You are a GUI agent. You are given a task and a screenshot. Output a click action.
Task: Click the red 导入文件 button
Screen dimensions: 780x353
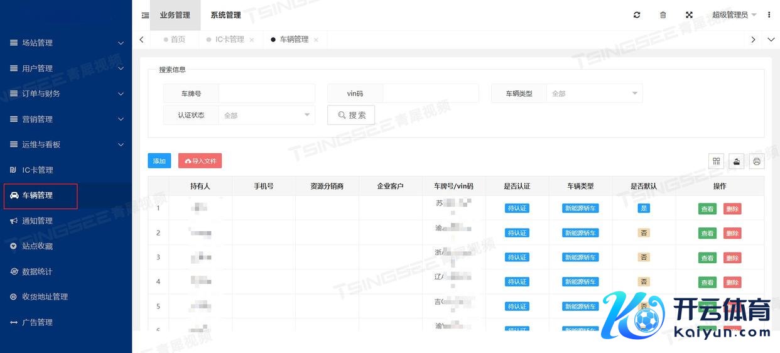(200, 161)
